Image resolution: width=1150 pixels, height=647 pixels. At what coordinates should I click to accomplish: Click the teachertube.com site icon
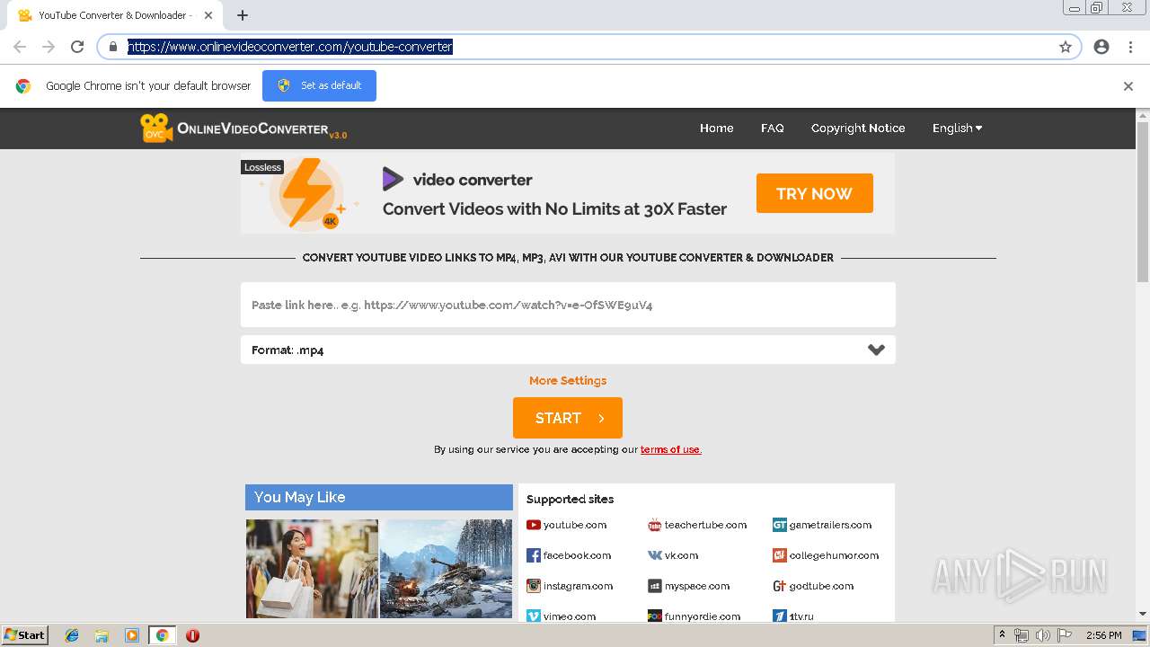coord(655,525)
